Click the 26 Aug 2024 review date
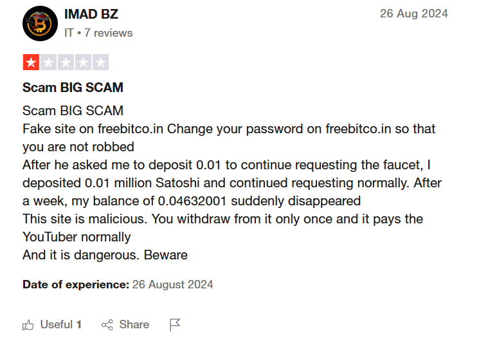488x345 pixels. pyautogui.click(x=414, y=14)
